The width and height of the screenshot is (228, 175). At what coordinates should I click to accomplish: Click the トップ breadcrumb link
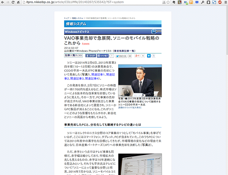tap(66, 18)
